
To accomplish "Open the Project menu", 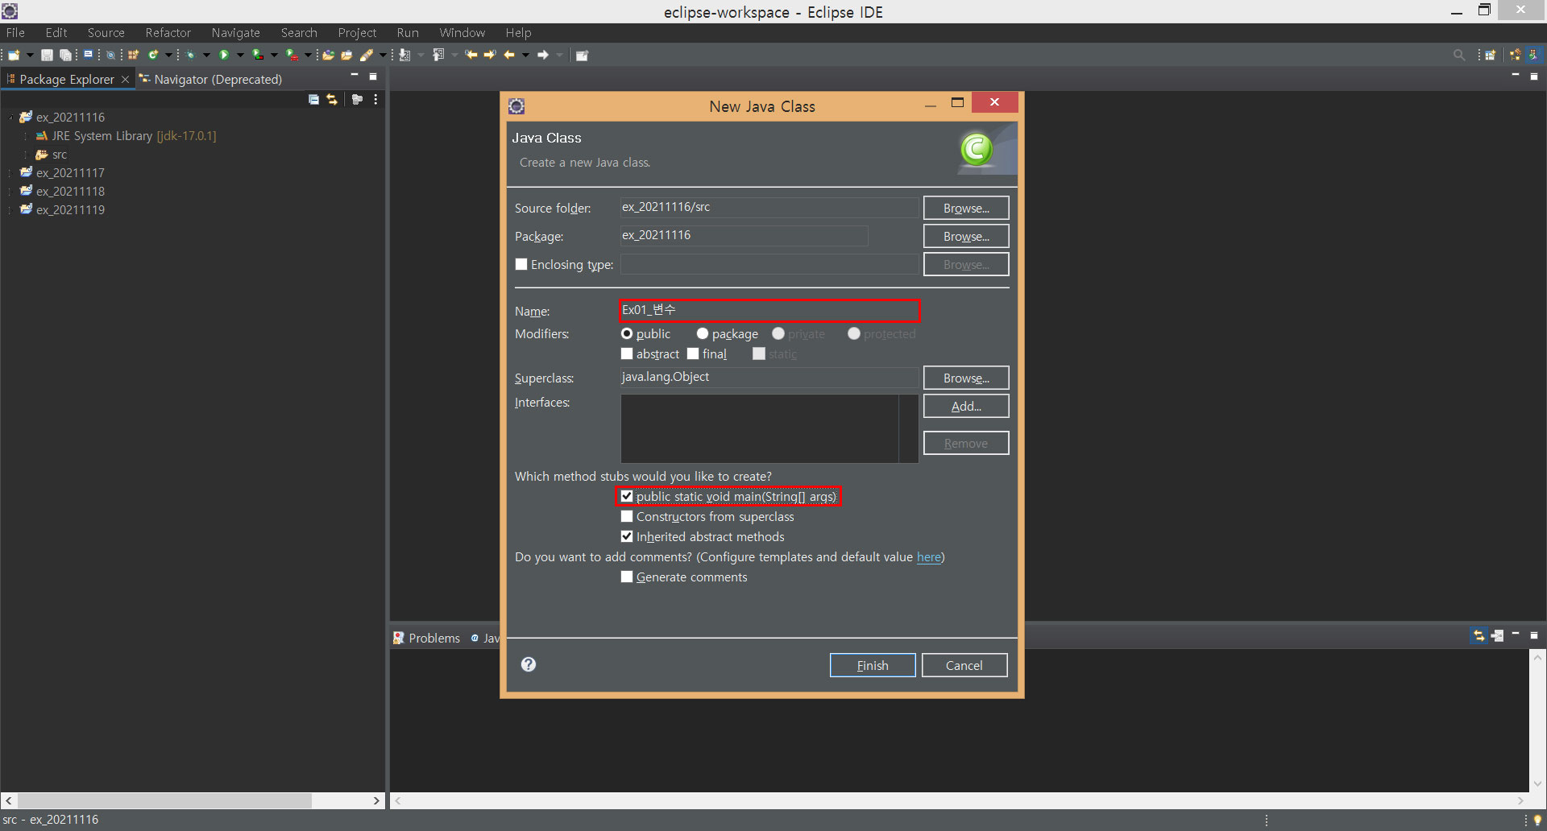I will tap(357, 33).
